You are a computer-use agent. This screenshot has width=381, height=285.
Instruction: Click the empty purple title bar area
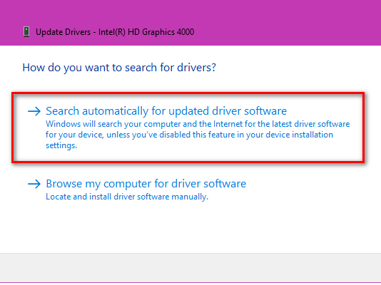(x=287, y=23)
